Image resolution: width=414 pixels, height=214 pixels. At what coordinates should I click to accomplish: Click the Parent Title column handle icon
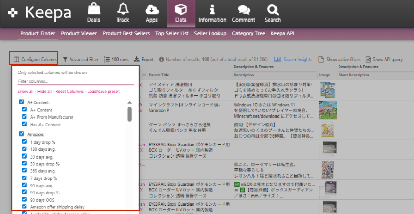pyautogui.click(x=144, y=75)
